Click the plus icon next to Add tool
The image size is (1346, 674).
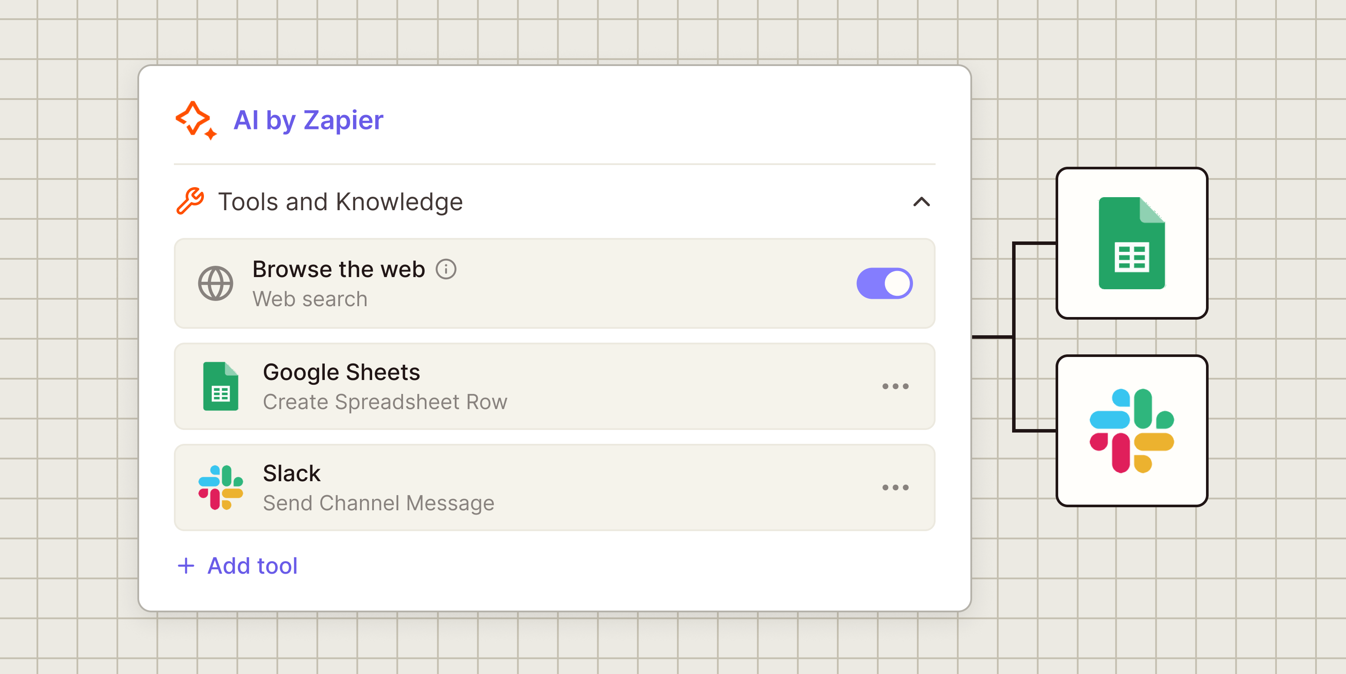tap(186, 566)
